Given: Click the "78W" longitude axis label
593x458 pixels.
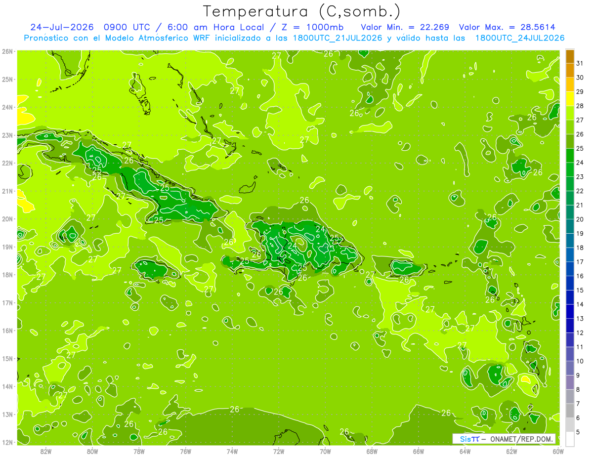Looking at the screenshot, I should pyautogui.click(x=139, y=451).
